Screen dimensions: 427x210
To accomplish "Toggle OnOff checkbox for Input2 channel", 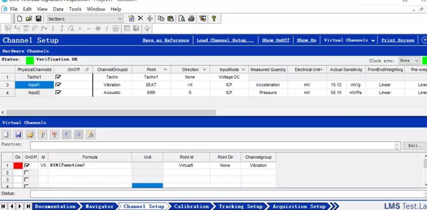I will [58, 92].
